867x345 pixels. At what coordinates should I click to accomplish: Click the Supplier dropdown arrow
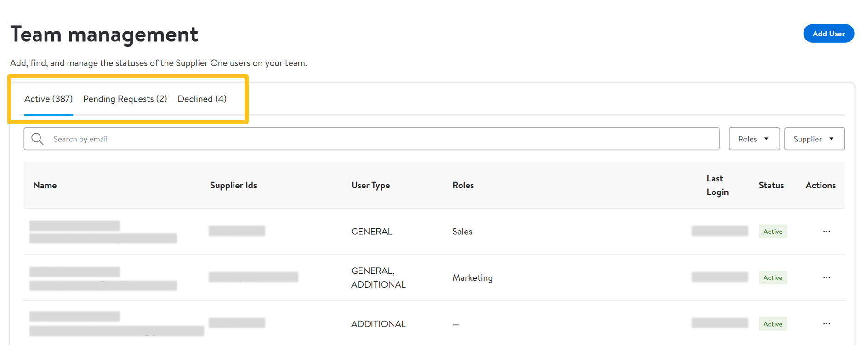(831, 139)
